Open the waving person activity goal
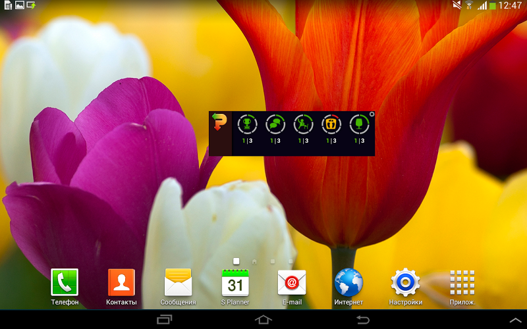The image size is (527, 329). pos(303,124)
